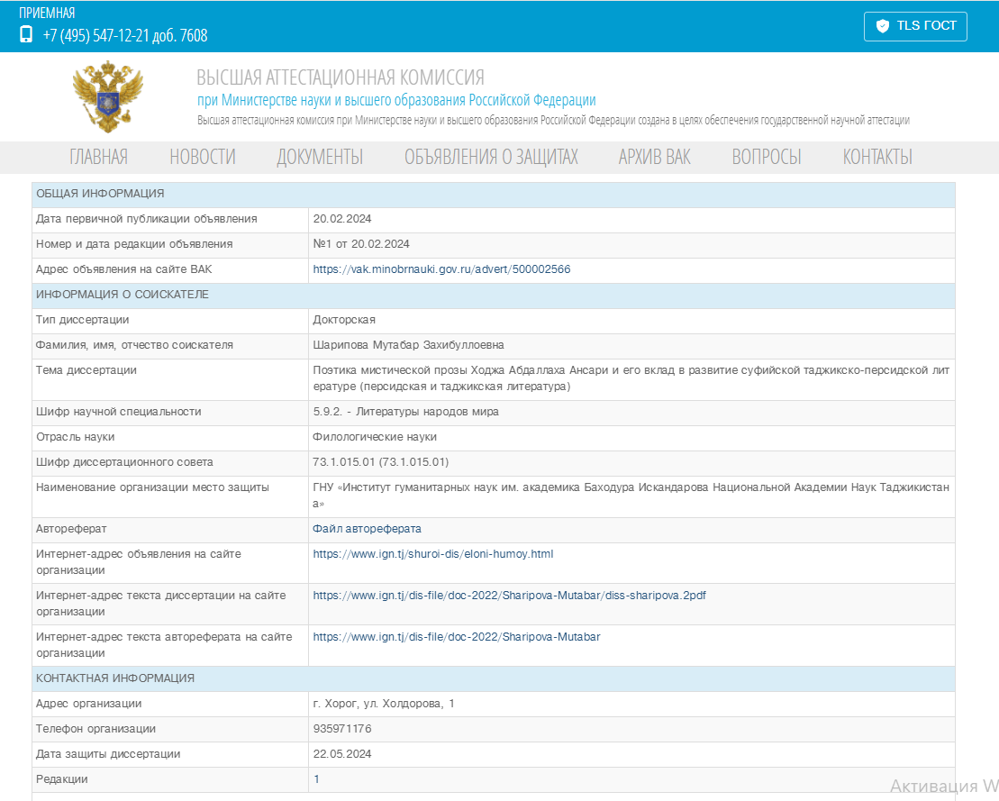Click the value №1 от 20.02.2024

click(361, 244)
